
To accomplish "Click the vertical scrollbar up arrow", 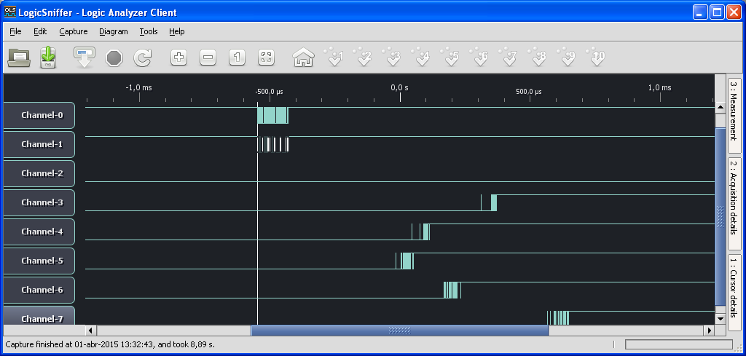I will point(721,109).
